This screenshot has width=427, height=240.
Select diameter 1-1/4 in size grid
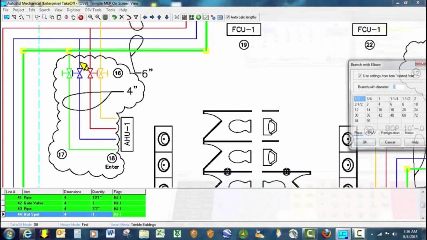[394, 99]
